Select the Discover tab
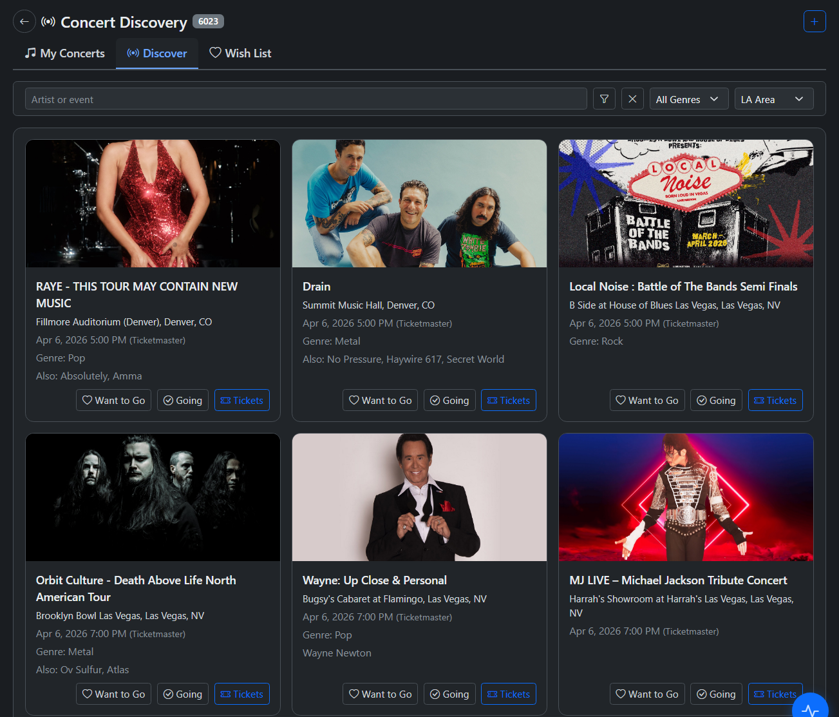The image size is (839, 717). 157,53
